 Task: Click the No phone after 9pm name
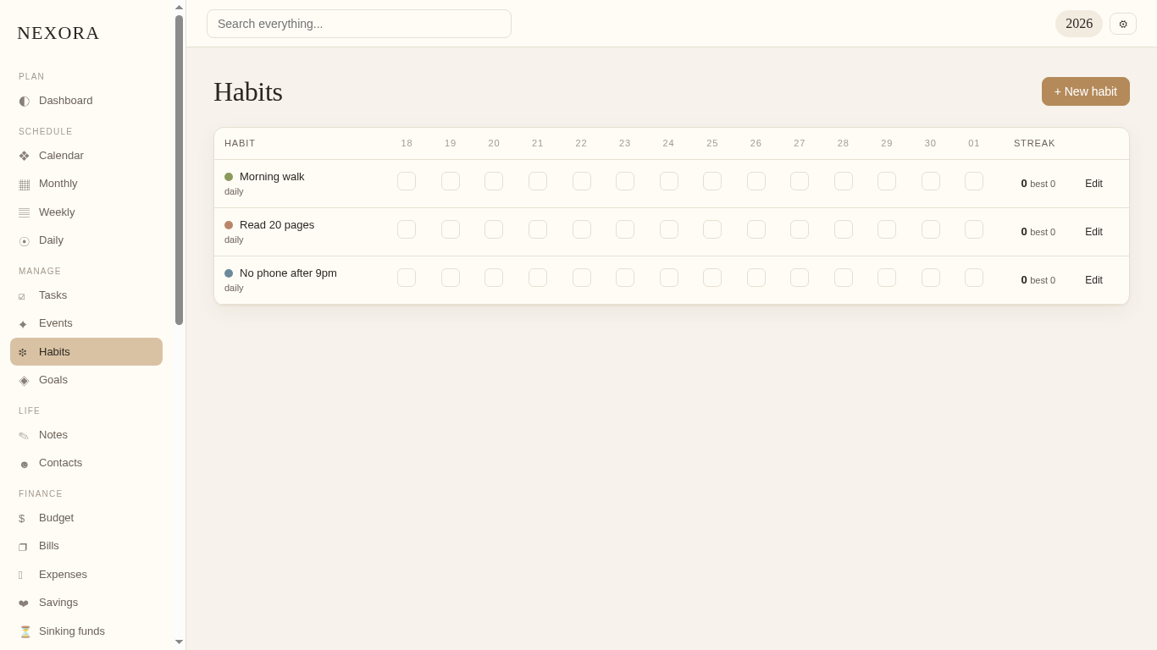coord(288,273)
